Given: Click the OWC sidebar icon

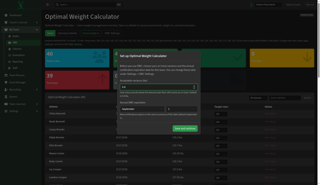Looking at the screenshot, I should point(10,42).
